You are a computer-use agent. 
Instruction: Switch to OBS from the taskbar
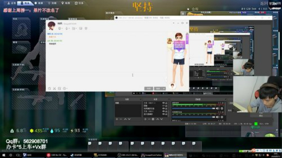[x=128, y=155]
